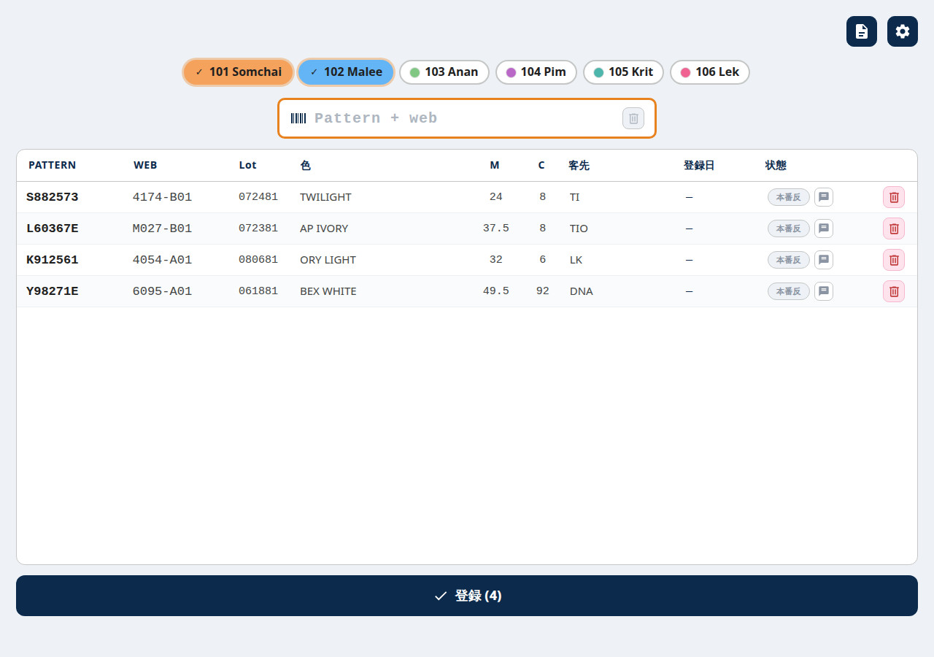Toggle 本番反 status on Y98271E row
The height and width of the screenshot is (657, 934).
(789, 291)
